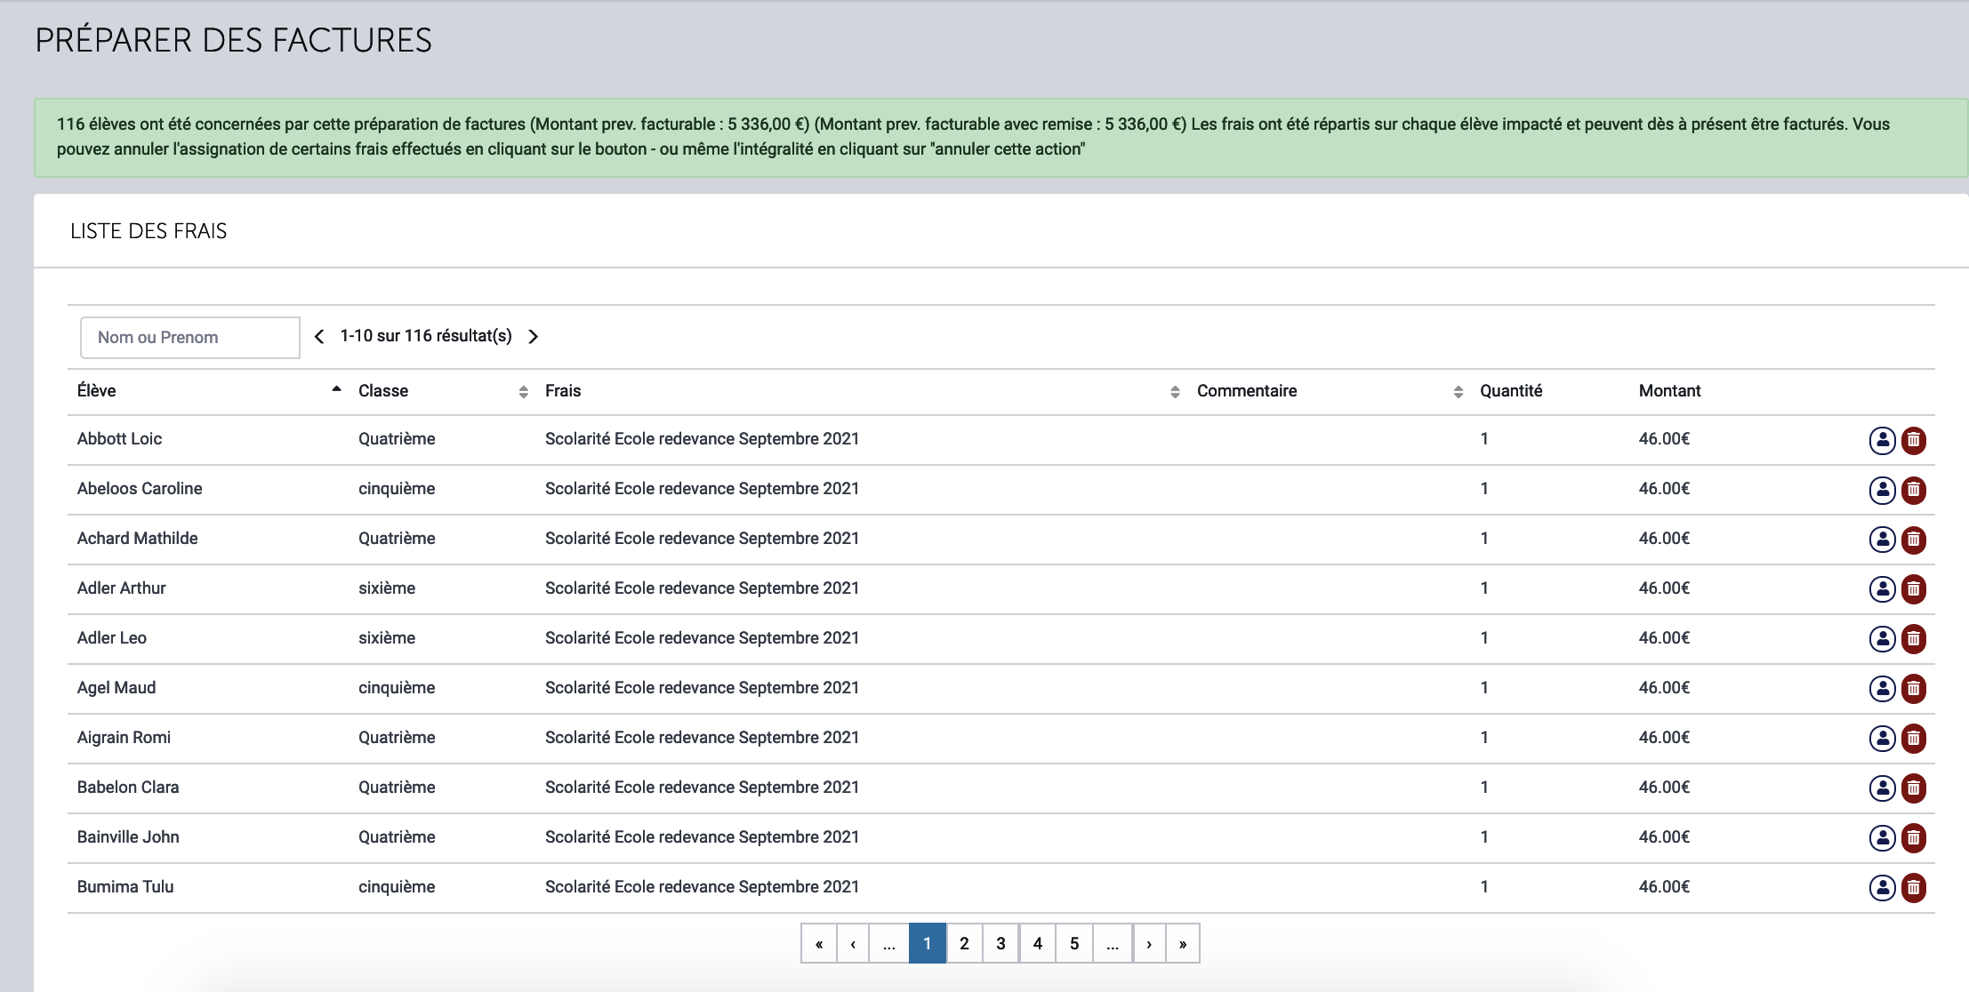Go to next page with › button
Screen dimensions: 1969x992
(x=1149, y=943)
